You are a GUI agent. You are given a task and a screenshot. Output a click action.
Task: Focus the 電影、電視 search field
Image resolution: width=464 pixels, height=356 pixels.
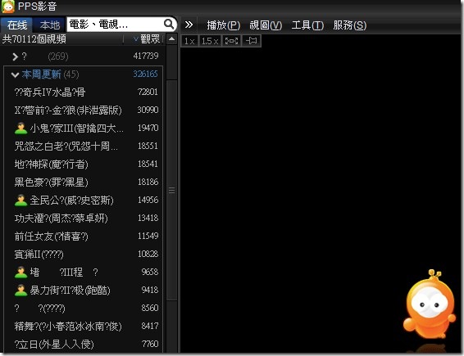click(x=116, y=25)
